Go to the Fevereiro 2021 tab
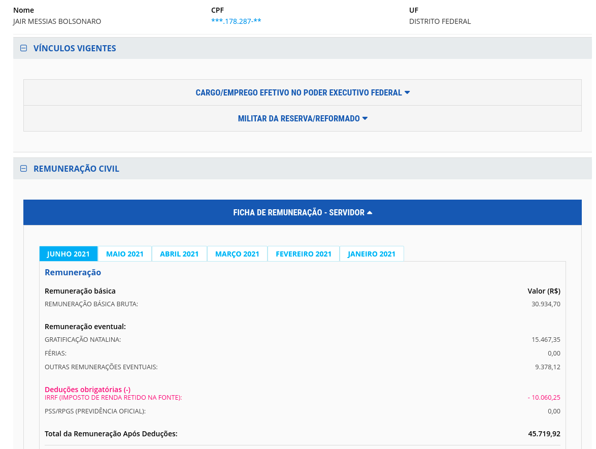The width and height of the screenshot is (596, 449). 304,254
